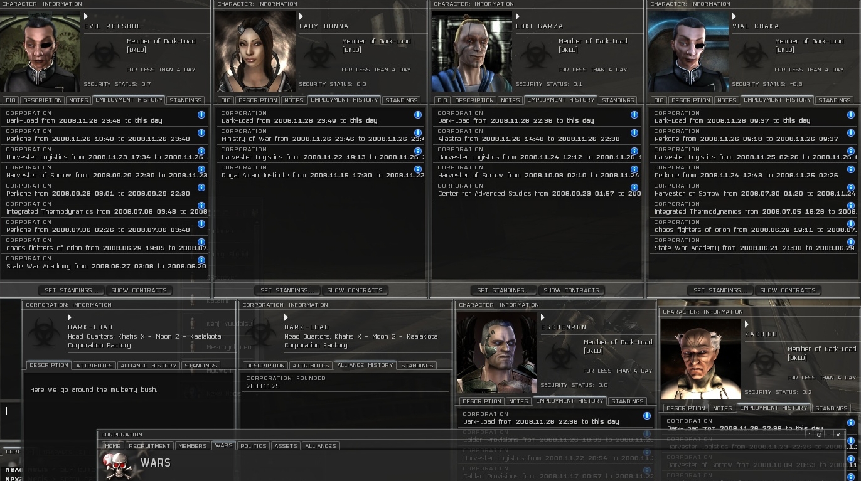This screenshot has width=861, height=481.
Task: Open Standings tab in Dark-Load window showing Corporation Founded
Action: [417, 366]
